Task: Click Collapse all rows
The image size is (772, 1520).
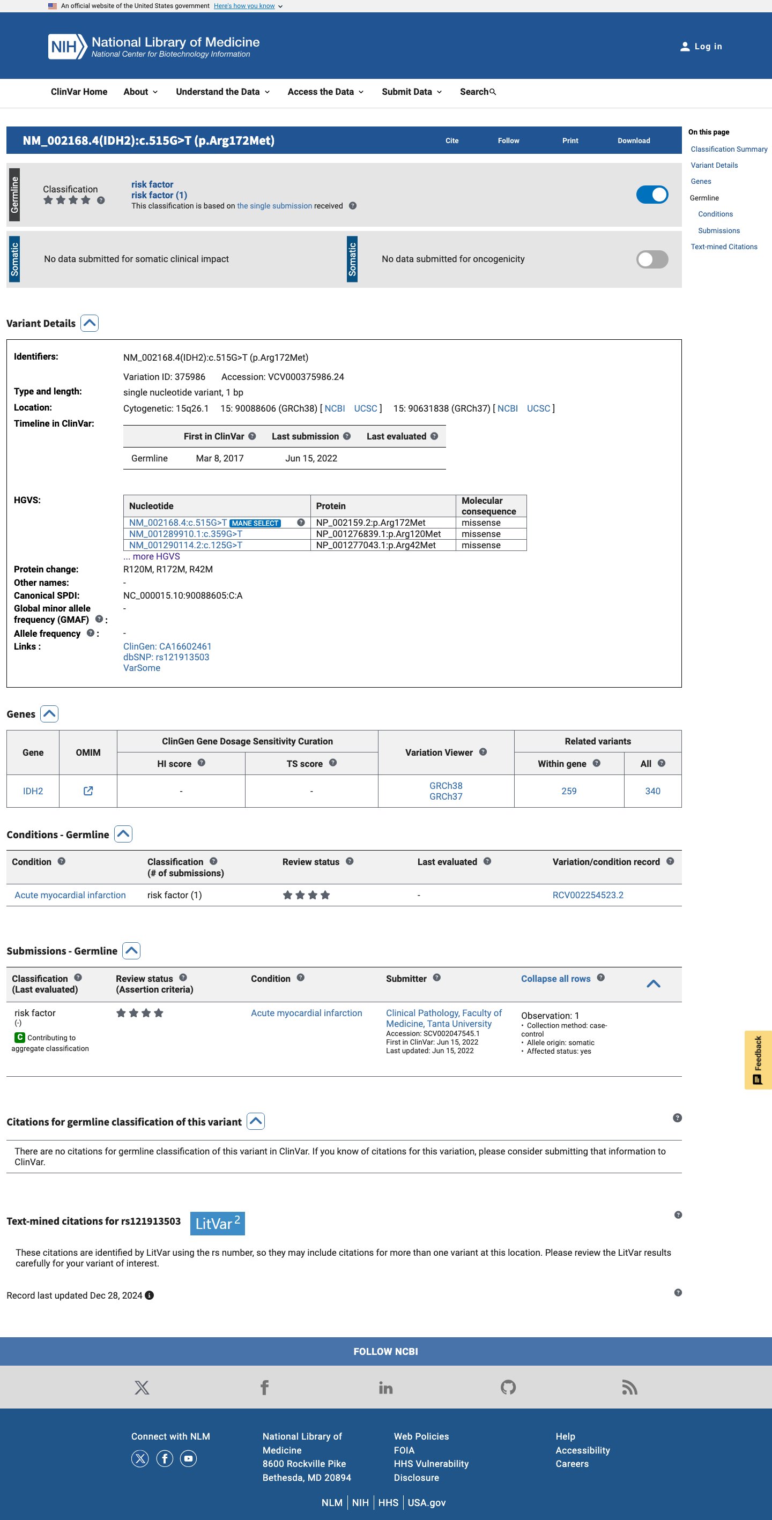Action: pos(555,979)
